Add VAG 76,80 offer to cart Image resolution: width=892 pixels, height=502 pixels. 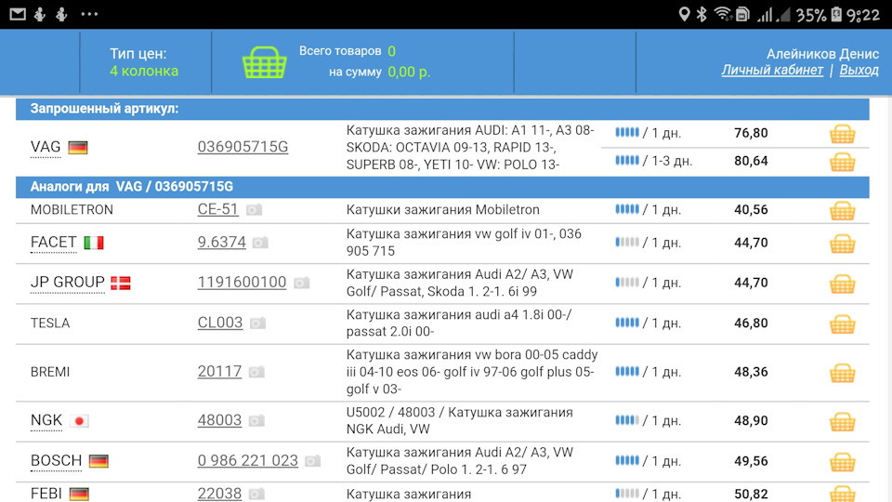click(843, 134)
